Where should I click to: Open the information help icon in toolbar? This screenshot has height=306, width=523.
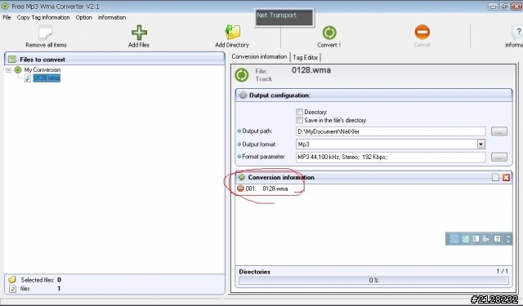pyautogui.click(x=517, y=33)
